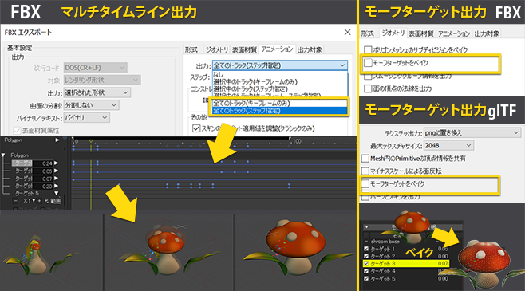Switch to 形式 tab in FBX エクスポート dialog
The image size is (525, 291).
click(191, 49)
